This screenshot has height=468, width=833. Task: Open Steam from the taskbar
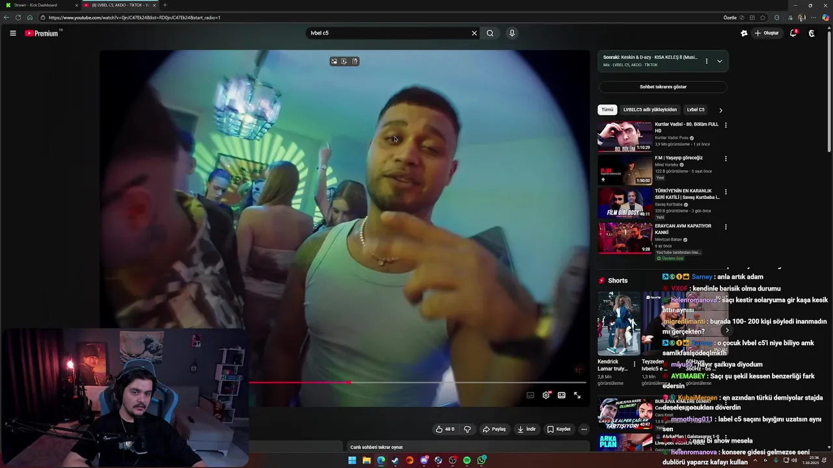pyautogui.click(x=395, y=460)
